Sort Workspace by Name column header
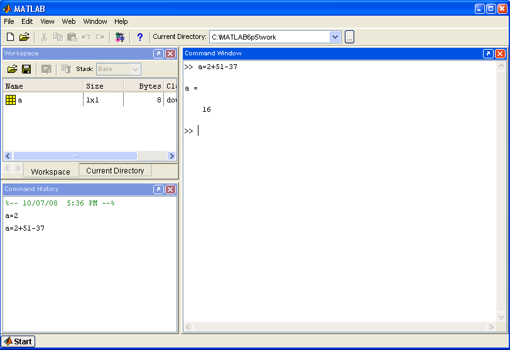Viewport: 510px width, 350px height. [43, 86]
